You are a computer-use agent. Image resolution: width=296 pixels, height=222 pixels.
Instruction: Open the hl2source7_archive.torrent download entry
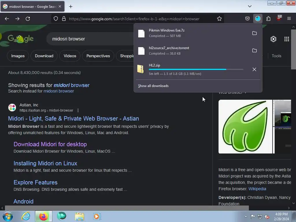[x=192, y=51]
